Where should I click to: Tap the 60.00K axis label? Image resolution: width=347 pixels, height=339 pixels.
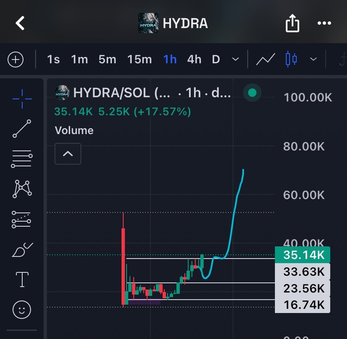[x=304, y=195]
